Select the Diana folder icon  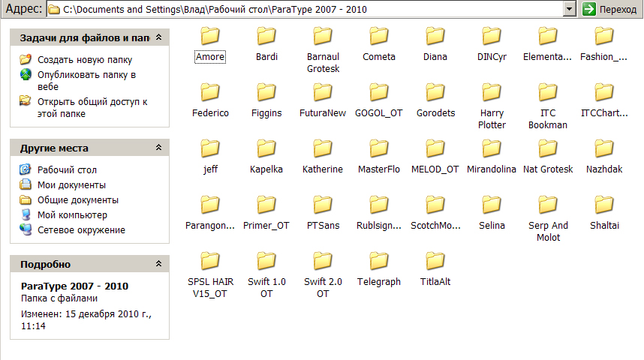point(435,36)
